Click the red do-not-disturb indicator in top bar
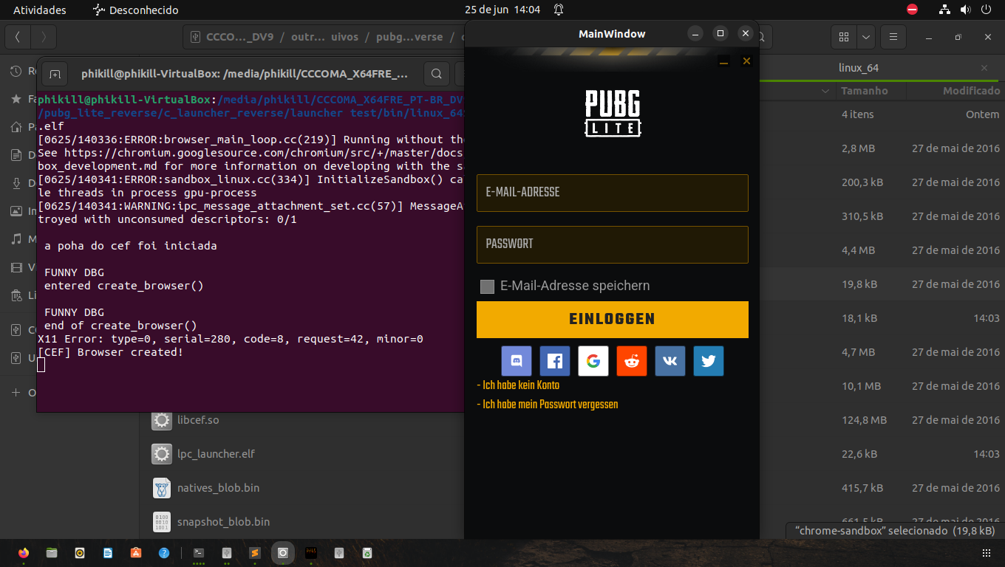 (x=912, y=10)
